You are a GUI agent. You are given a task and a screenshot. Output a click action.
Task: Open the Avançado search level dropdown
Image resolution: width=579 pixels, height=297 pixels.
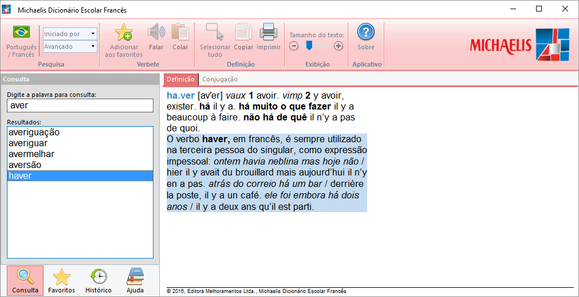coord(70,46)
